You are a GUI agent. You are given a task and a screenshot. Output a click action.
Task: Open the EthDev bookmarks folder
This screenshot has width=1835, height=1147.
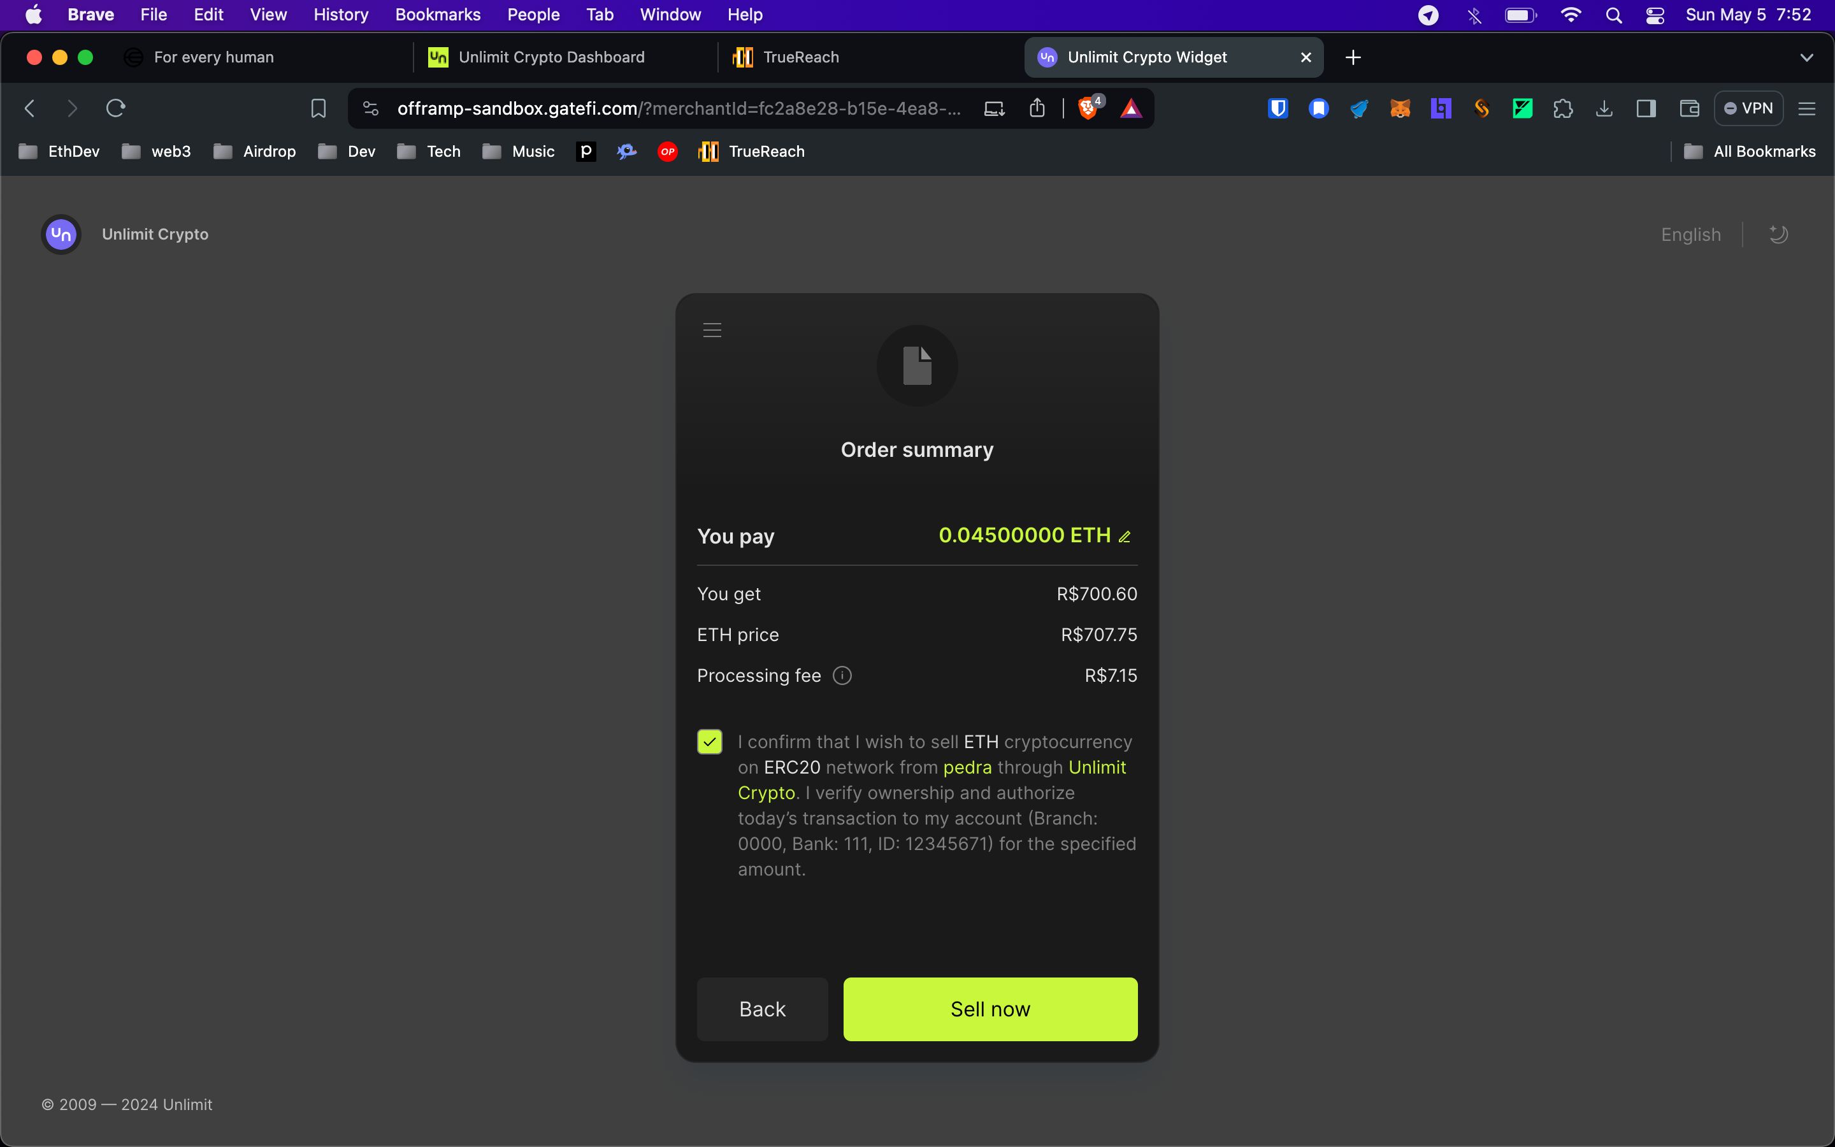tap(59, 152)
